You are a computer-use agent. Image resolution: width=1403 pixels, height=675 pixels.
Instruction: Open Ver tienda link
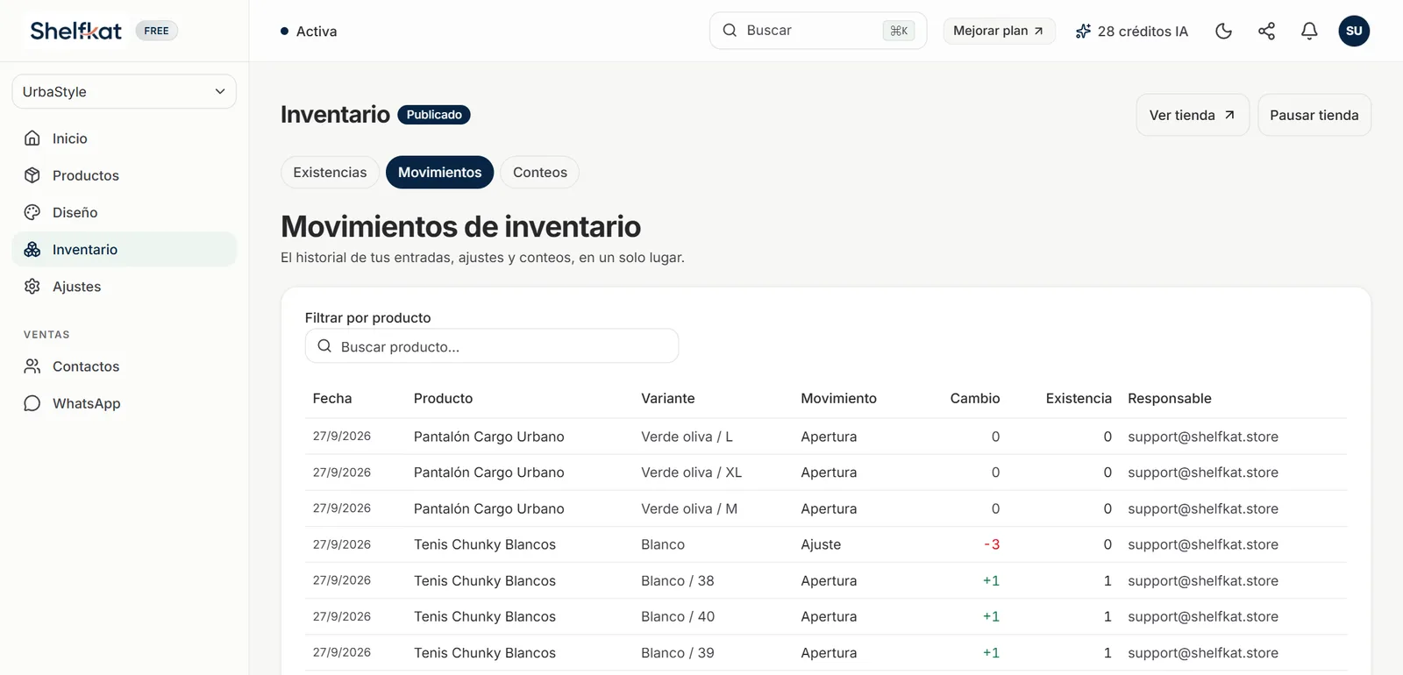[x=1193, y=115]
